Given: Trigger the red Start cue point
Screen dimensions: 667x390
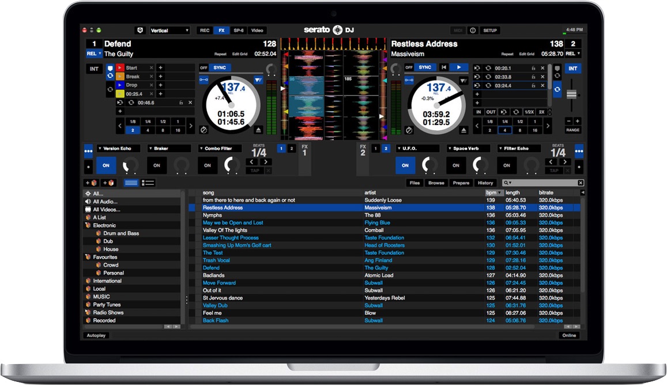Looking at the screenshot, I should coord(120,67).
